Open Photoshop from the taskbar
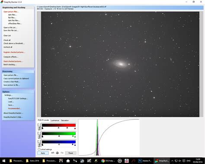Viewport: 205px width, 164px height. [145, 161]
